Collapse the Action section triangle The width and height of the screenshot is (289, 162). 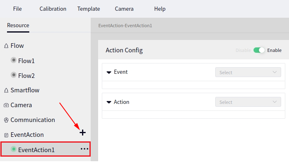(109, 102)
